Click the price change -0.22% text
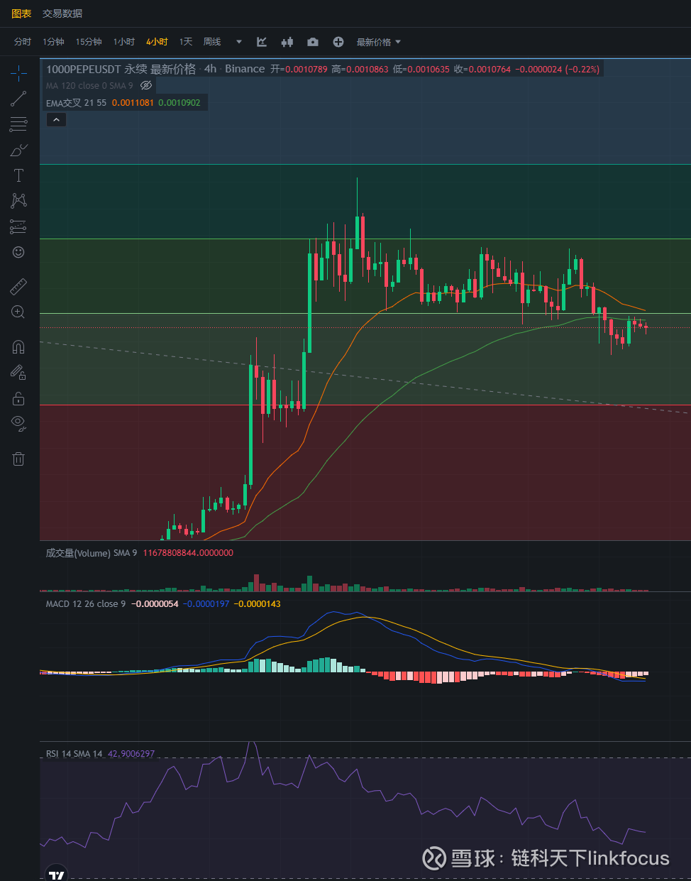Screen dimensions: 691x881 pos(582,70)
